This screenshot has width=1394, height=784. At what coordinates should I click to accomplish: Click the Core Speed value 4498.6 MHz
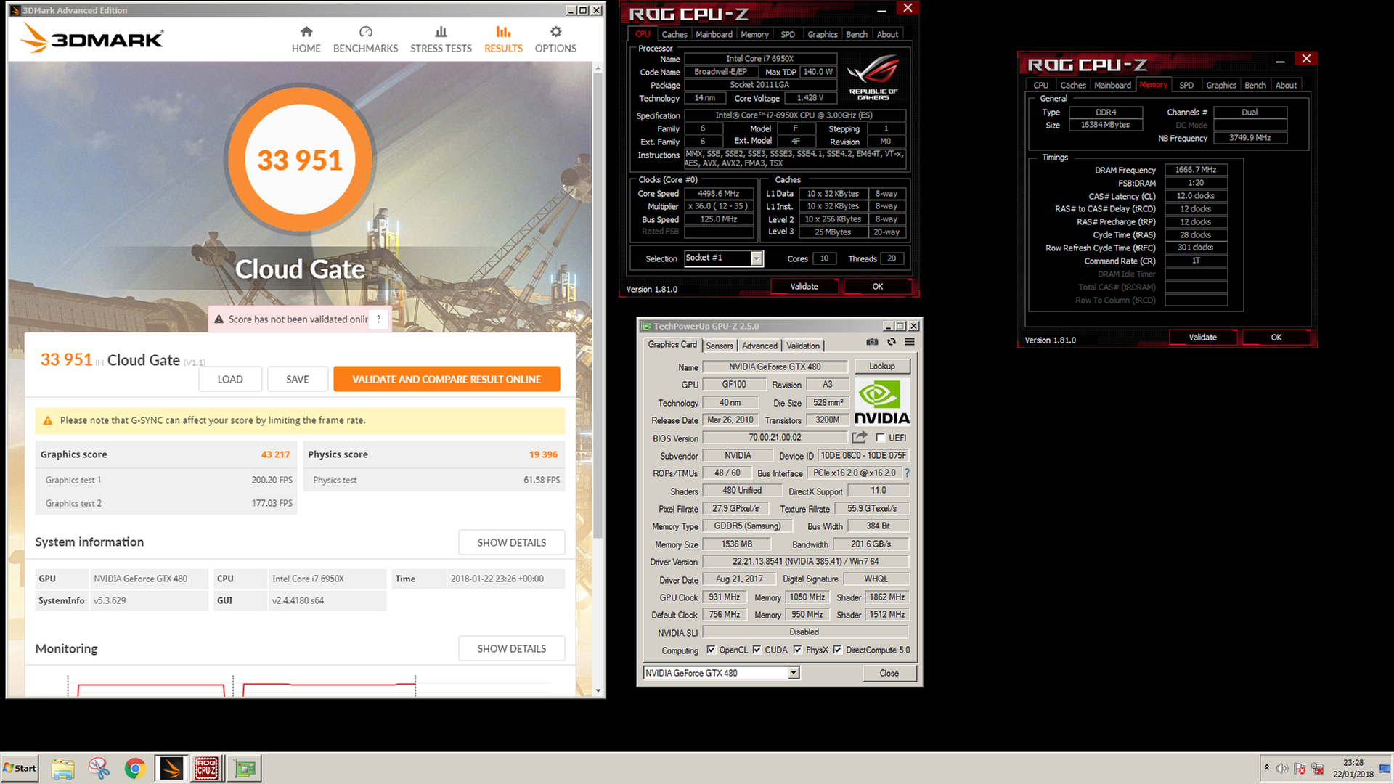point(718,194)
